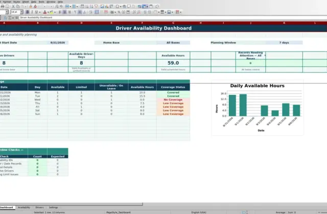This screenshot has width=327, height=214.
Task: Open the Function Wizard in formula bar
Action: tap(5, 18)
